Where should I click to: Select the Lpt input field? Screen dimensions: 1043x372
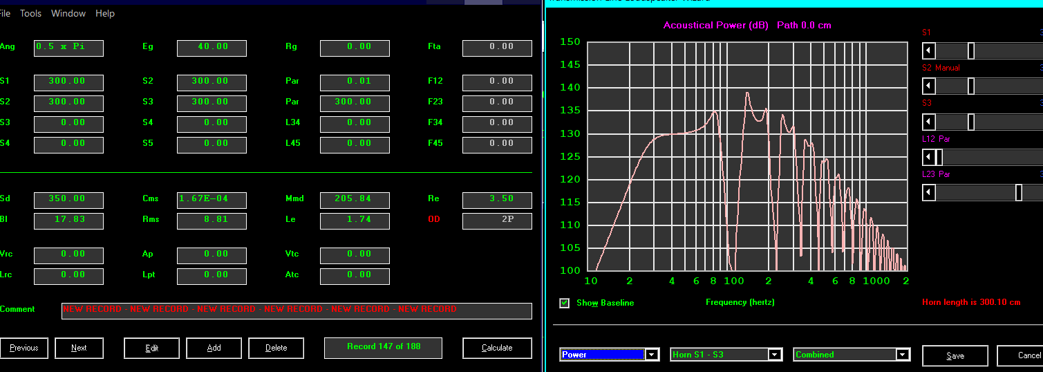click(x=212, y=276)
